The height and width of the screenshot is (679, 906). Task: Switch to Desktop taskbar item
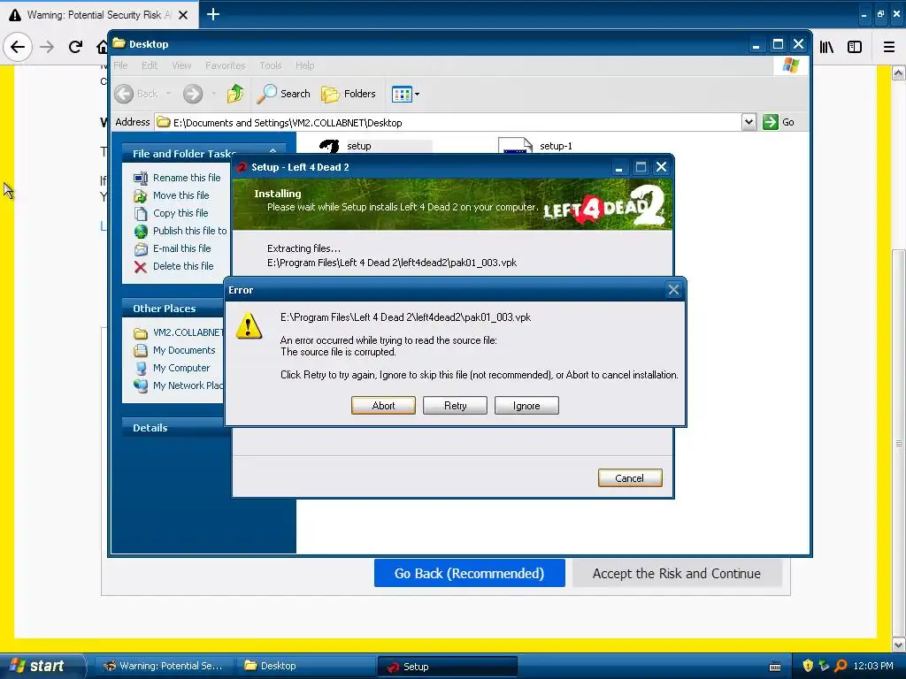coord(305,666)
